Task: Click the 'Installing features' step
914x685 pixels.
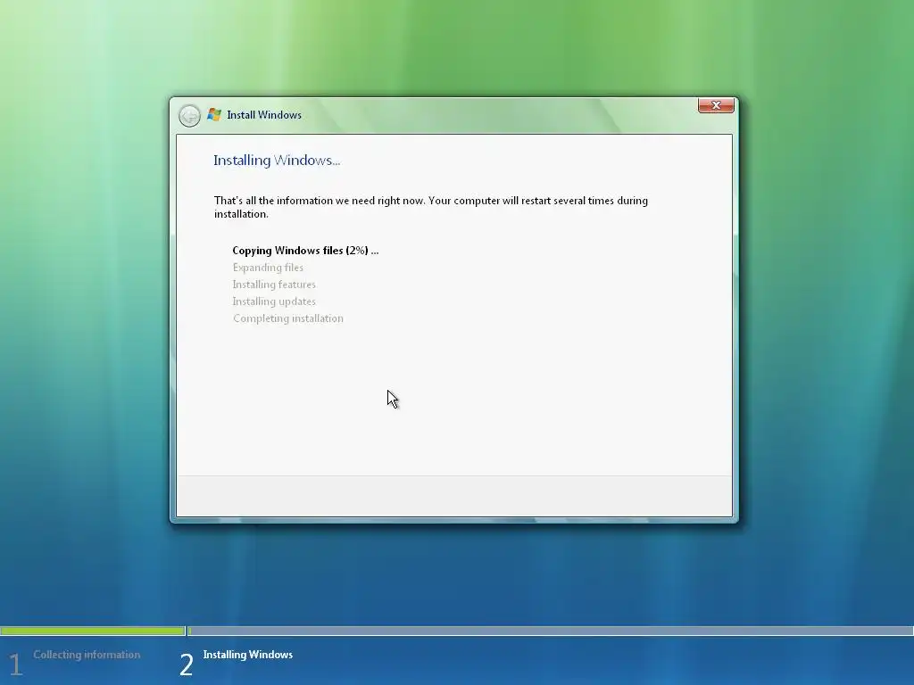Action: [274, 285]
